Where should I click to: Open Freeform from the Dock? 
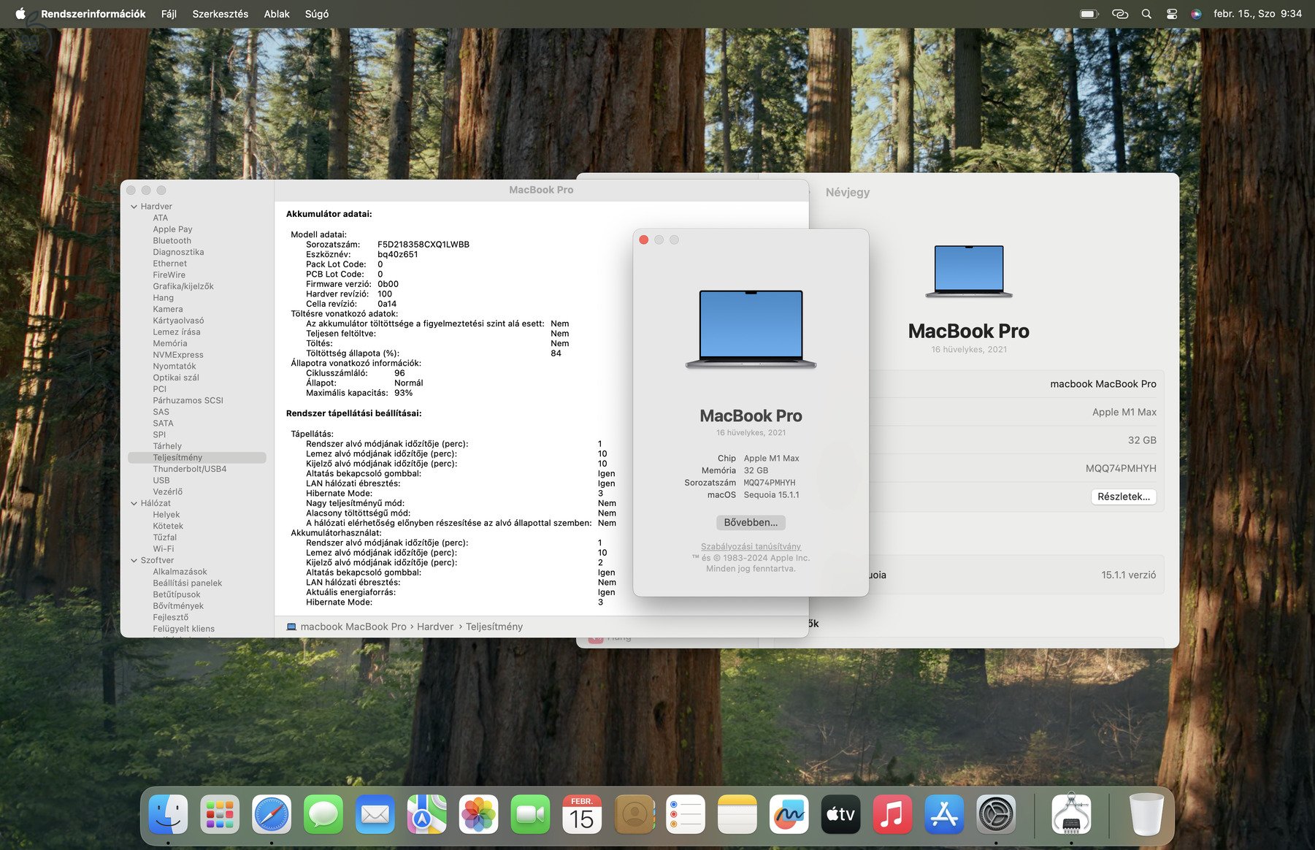(789, 814)
